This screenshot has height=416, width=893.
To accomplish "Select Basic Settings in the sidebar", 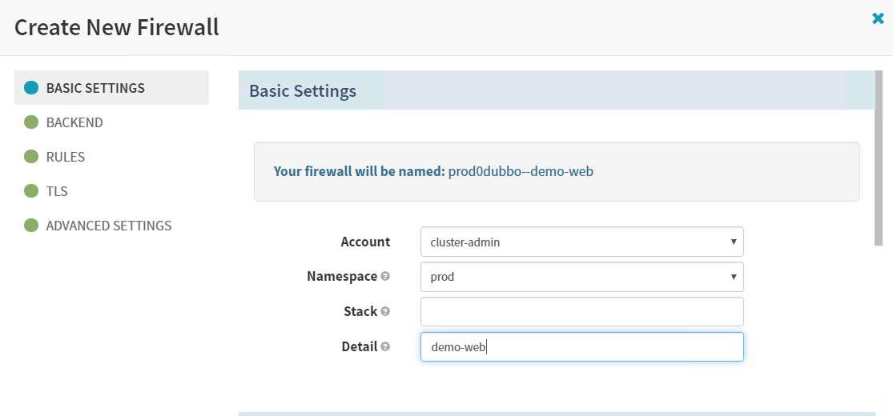I will (x=95, y=88).
